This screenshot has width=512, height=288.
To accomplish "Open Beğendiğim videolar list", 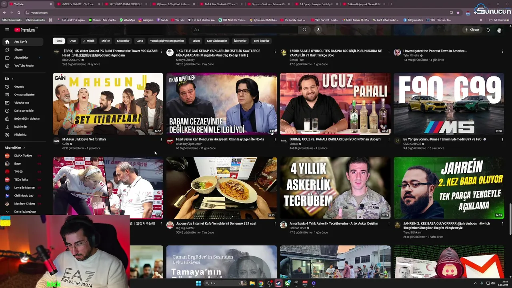I will [x=23, y=118].
